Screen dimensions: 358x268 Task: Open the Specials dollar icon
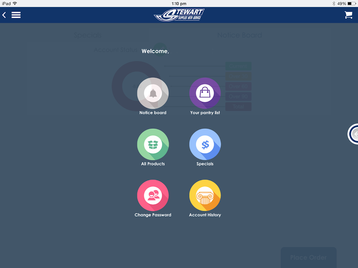pos(205,144)
